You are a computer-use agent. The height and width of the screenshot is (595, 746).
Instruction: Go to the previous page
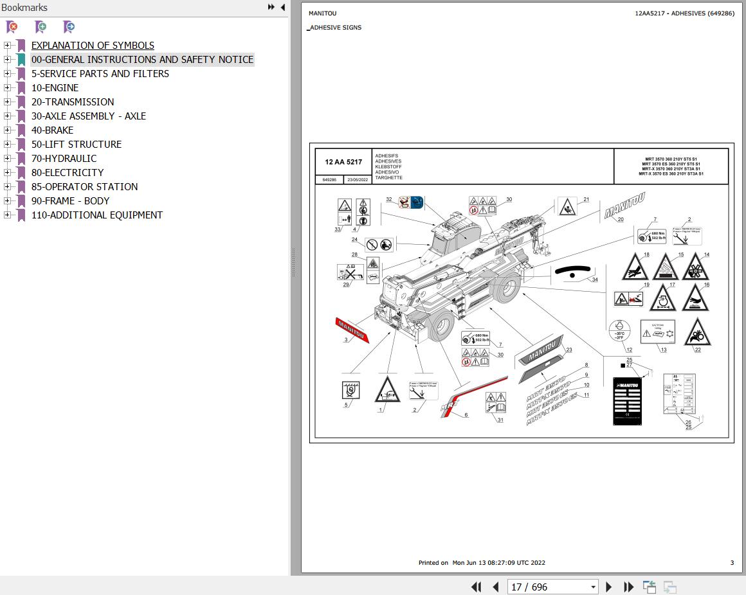point(496,587)
